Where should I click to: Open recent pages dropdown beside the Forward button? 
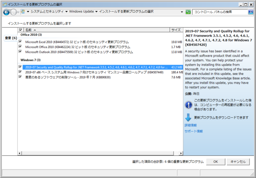click(18, 12)
